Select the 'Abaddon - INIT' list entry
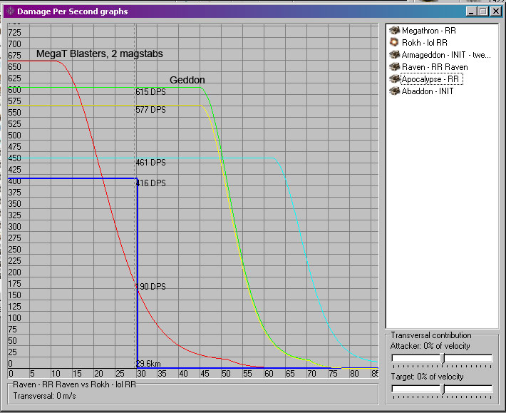Viewport: 506px width, 413px height. click(428, 91)
